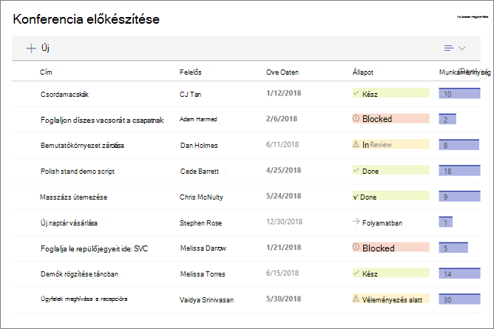Click the effort bar showing 10
This screenshot has height=329, width=494.
(460, 93)
